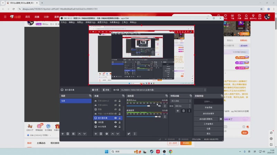This screenshot has height=155, width=277.
Task: Open the Windows Start menu
Action: 107,152
